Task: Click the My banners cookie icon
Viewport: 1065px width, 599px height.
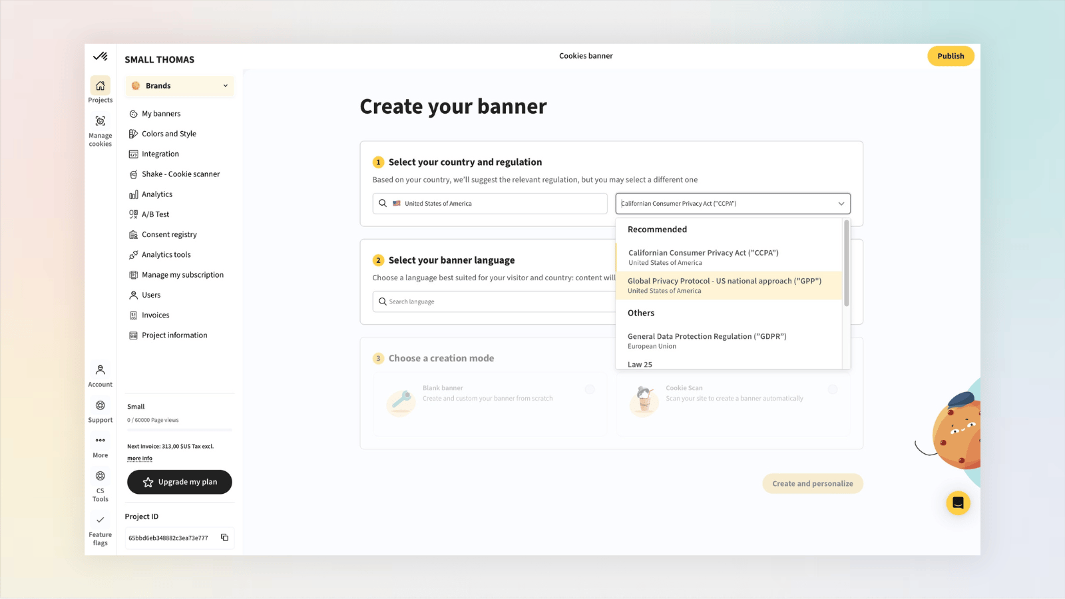Action: [x=133, y=114]
